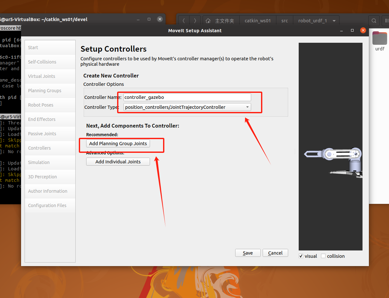Open the Self-Collisions step
The width and height of the screenshot is (389, 298).
pos(50,62)
